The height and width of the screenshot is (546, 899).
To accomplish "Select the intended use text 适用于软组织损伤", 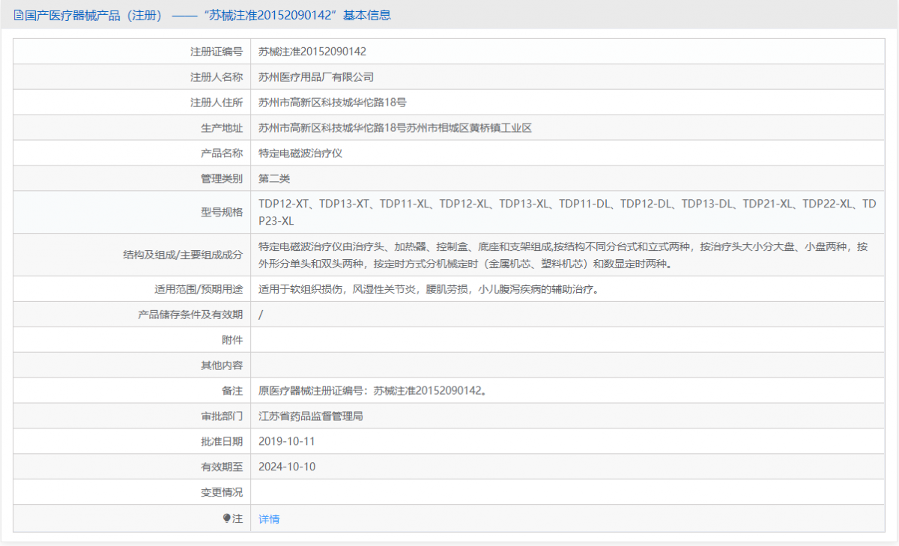I will [x=428, y=289].
